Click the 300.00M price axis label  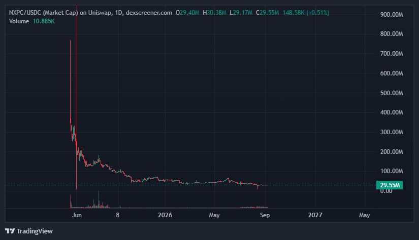coord(392,132)
